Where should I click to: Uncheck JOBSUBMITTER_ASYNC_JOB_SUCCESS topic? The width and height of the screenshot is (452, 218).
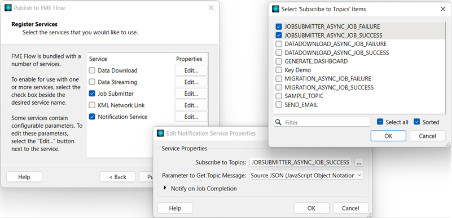click(x=278, y=35)
